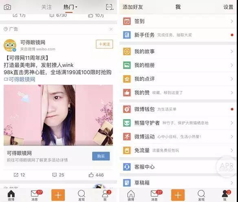This screenshot has width=238, height=202.
Task: Expand the 我的点评 row chevron
Action: (x=232, y=79)
